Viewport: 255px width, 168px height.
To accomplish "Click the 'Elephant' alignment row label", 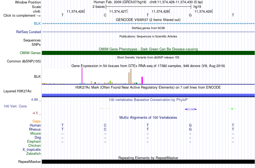I will (x=34, y=141).
